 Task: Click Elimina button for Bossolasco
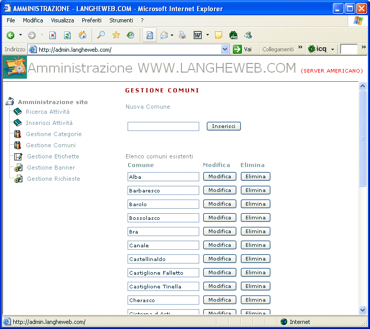point(255,217)
